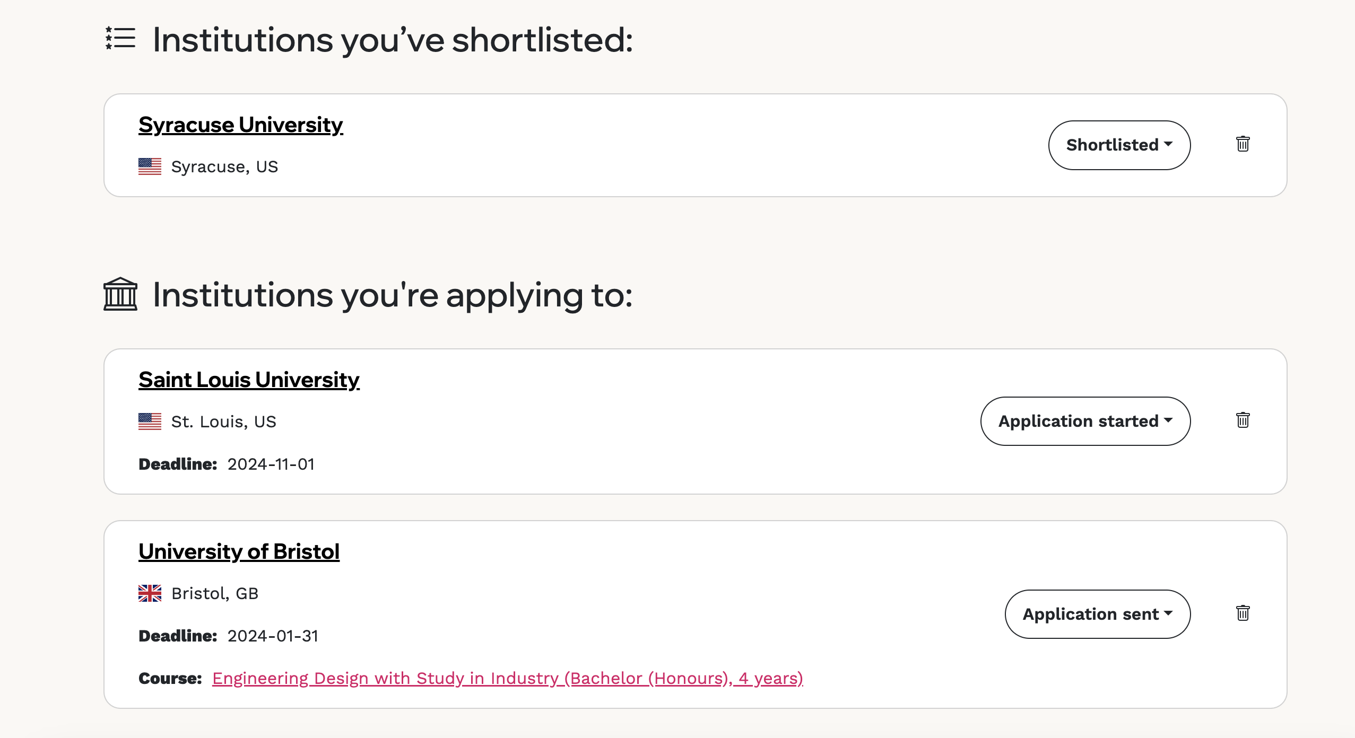Select the Institutions you've shortlisted heading
This screenshot has width=1355, height=738.
[x=393, y=40]
